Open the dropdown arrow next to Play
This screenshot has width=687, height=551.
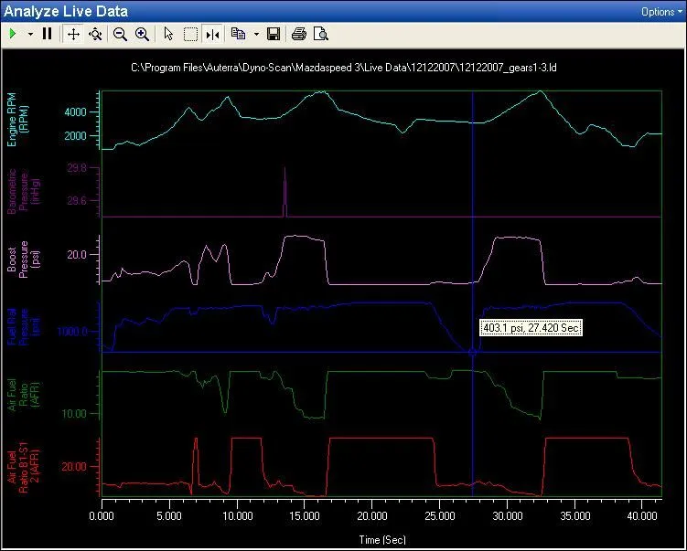(30, 34)
